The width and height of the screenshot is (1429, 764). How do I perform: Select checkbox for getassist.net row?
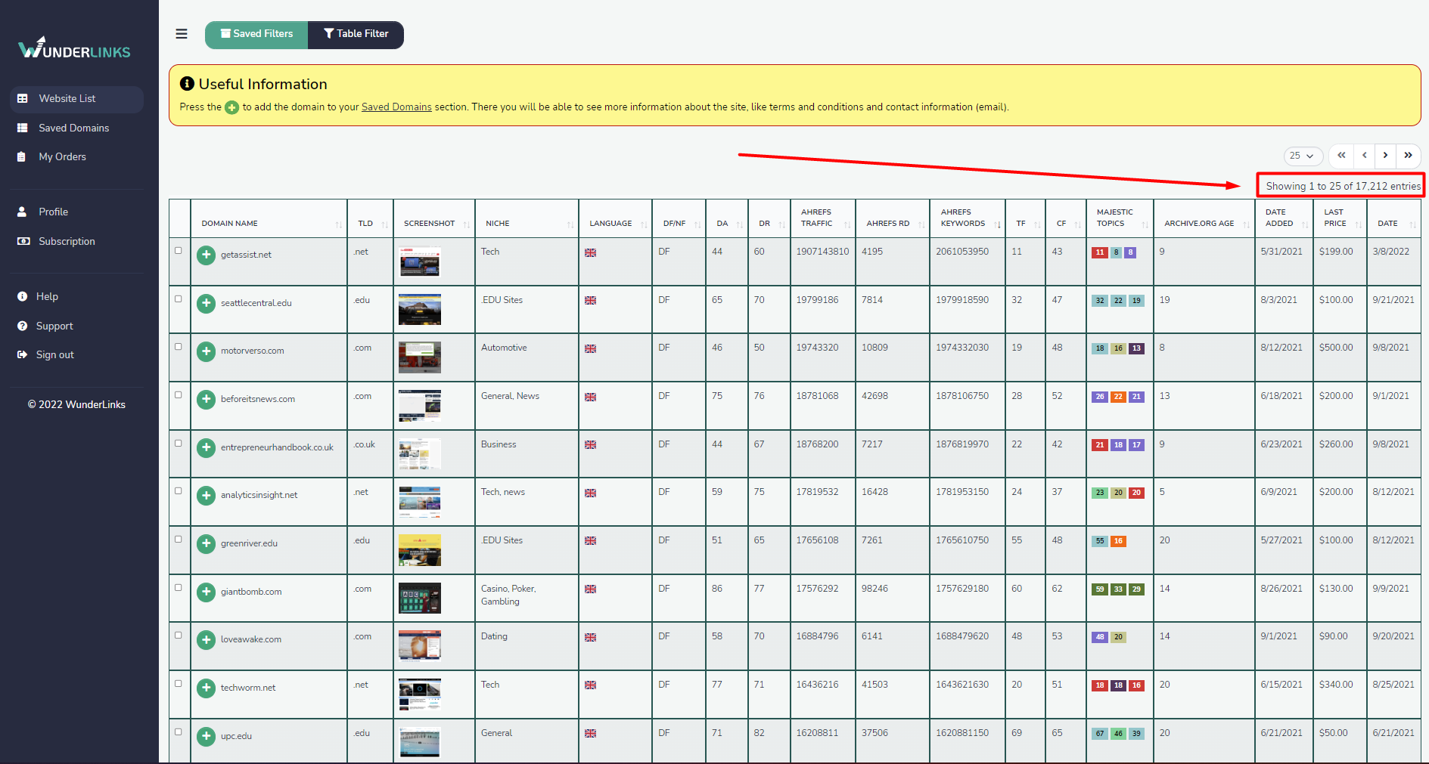click(179, 251)
